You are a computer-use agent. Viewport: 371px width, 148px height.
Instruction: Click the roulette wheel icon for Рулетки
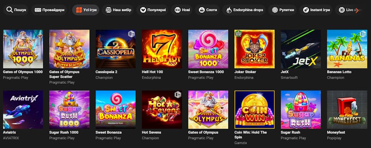275,10
